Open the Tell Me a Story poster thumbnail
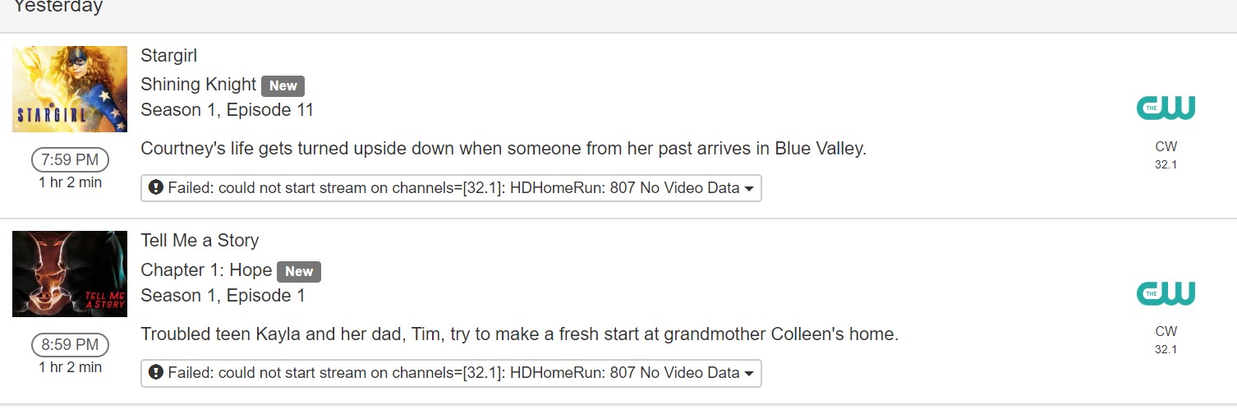1237x419 pixels. point(70,274)
